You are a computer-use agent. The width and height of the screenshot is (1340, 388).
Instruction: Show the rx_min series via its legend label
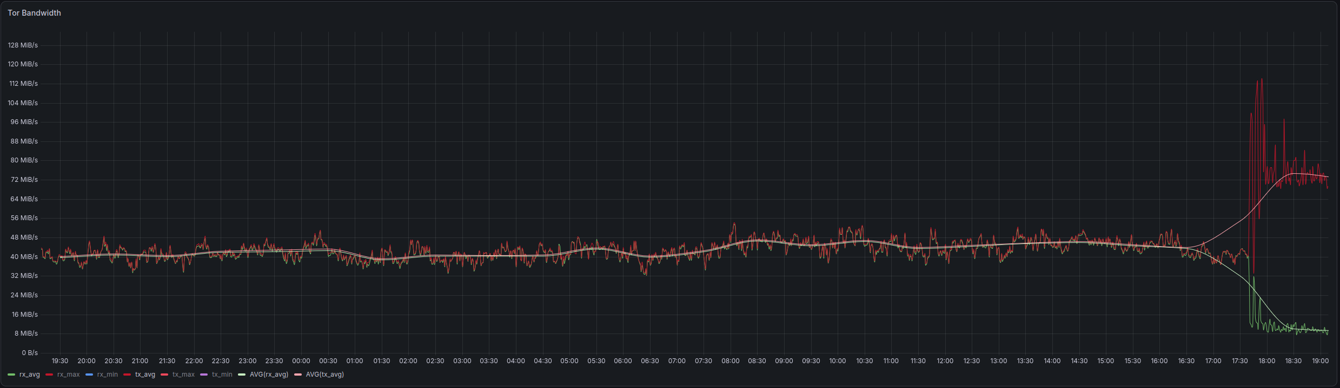point(107,375)
